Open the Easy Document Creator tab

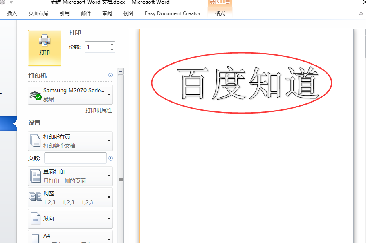click(x=173, y=13)
